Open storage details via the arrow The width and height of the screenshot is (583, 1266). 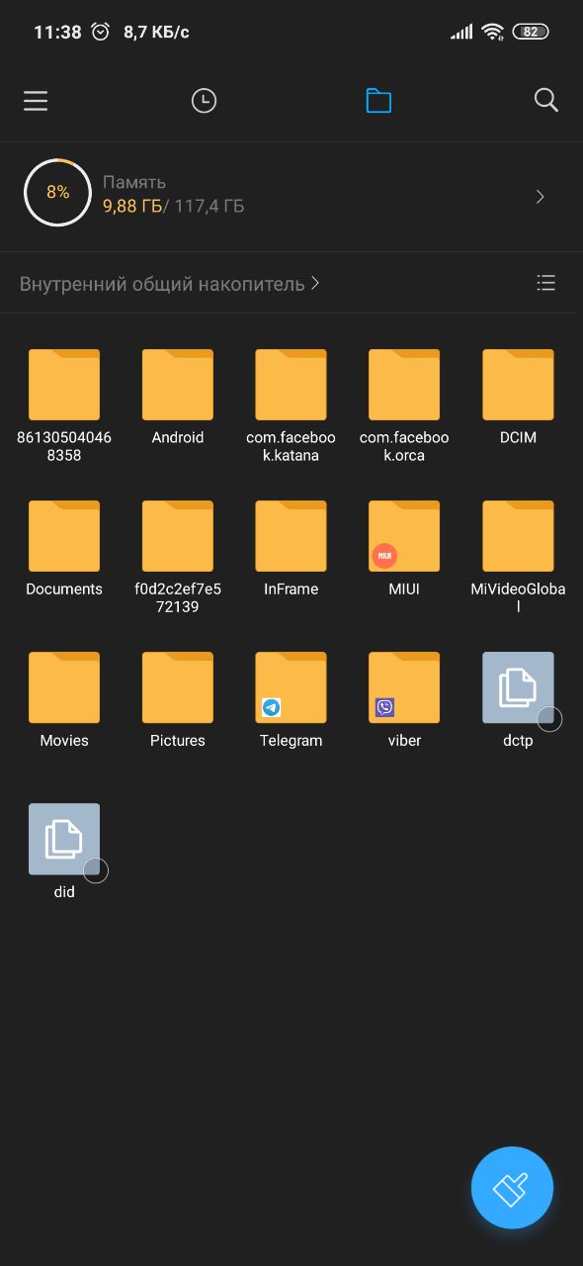point(541,197)
